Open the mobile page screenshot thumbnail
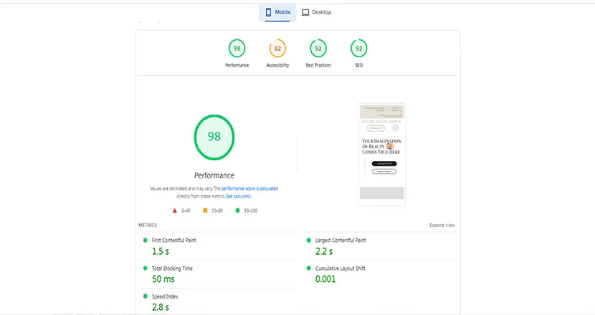595x315 pixels. point(381,154)
